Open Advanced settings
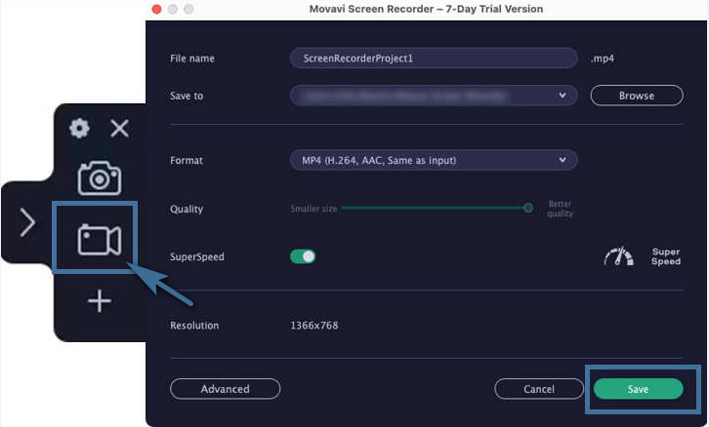Viewport: 709px width, 427px height. (226, 389)
